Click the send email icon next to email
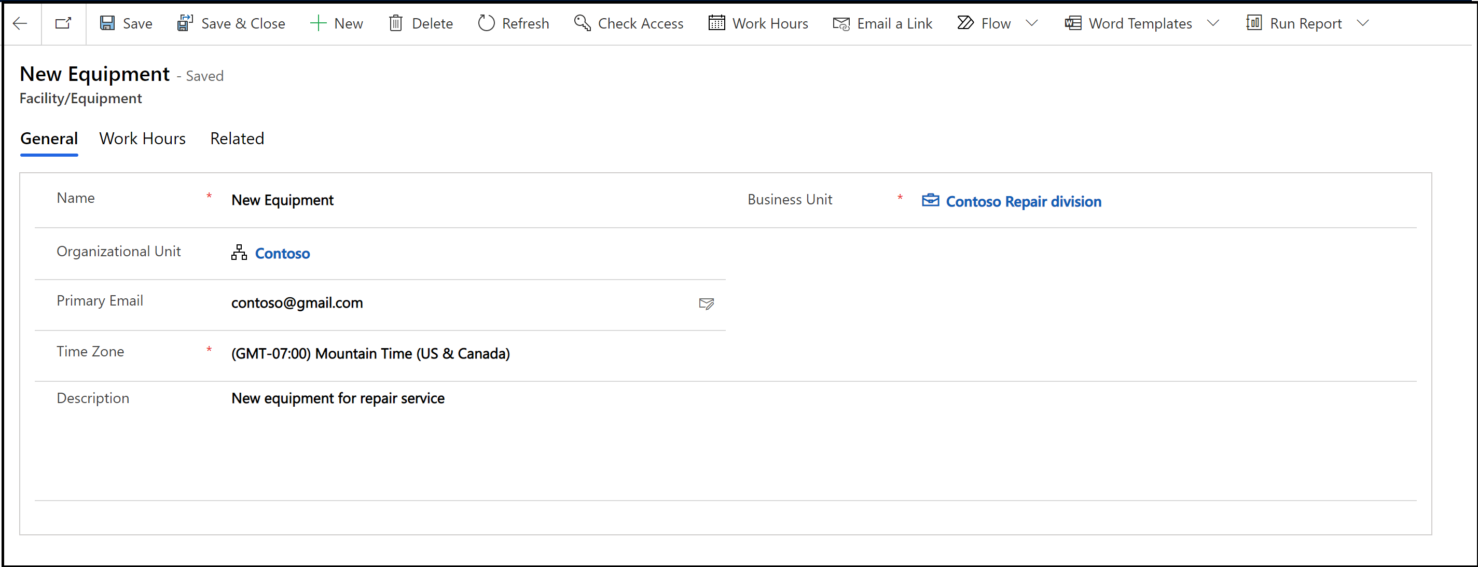 coord(707,303)
